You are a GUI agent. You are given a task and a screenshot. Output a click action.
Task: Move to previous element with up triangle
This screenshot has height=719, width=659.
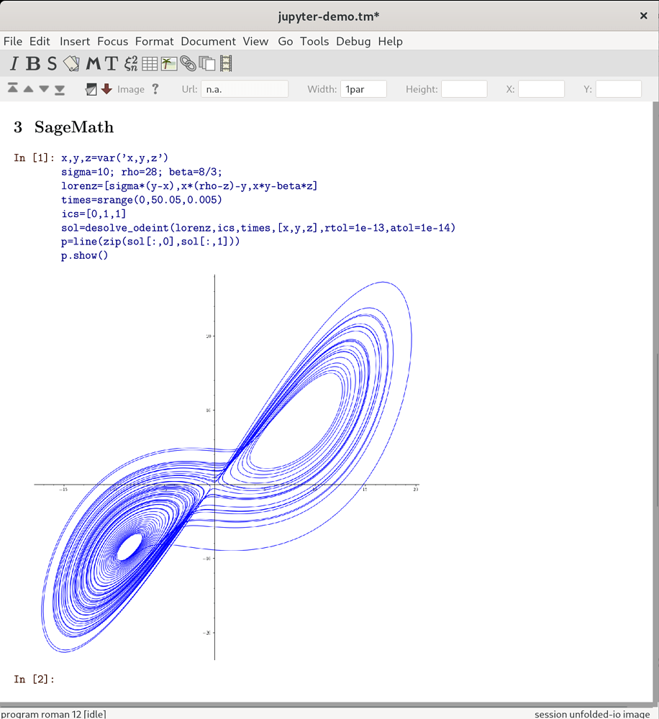click(29, 89)
